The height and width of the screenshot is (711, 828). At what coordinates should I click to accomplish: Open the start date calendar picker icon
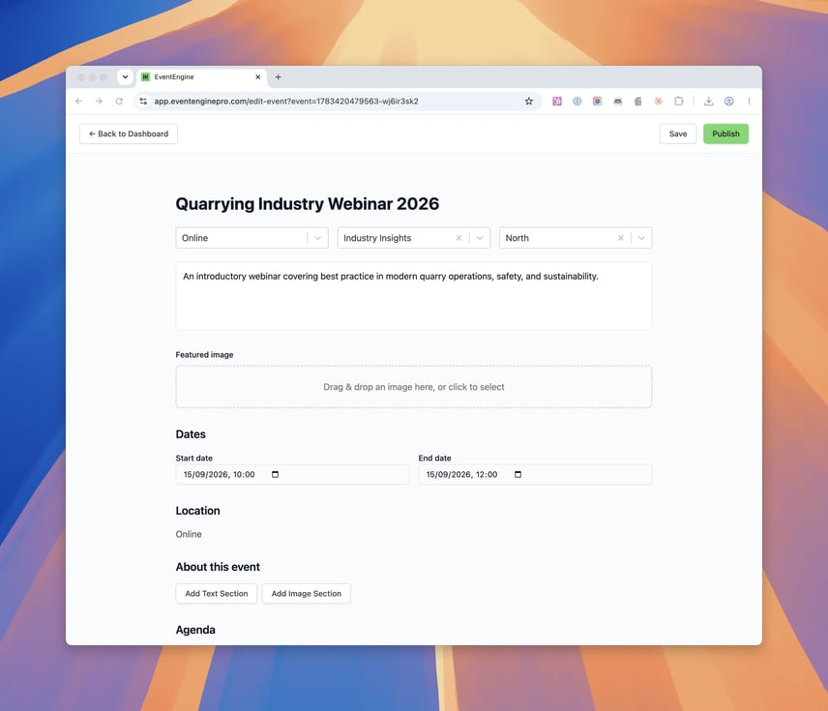275,474
